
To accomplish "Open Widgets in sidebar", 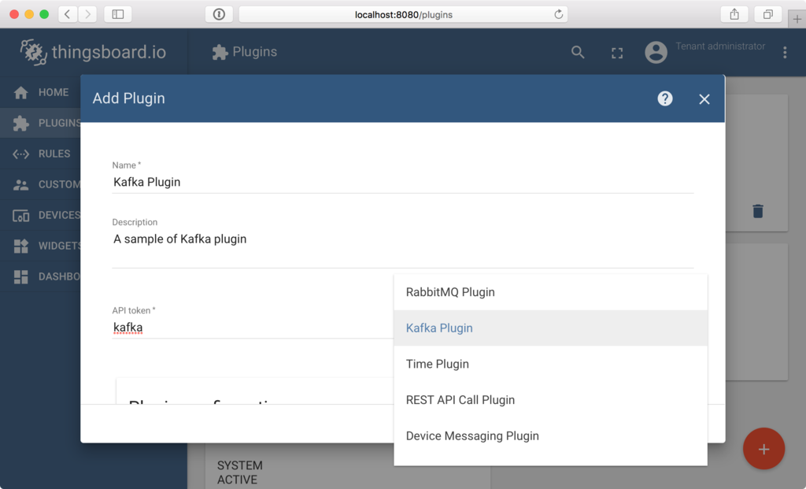I will pyautogui.click(x=40, y=246).
